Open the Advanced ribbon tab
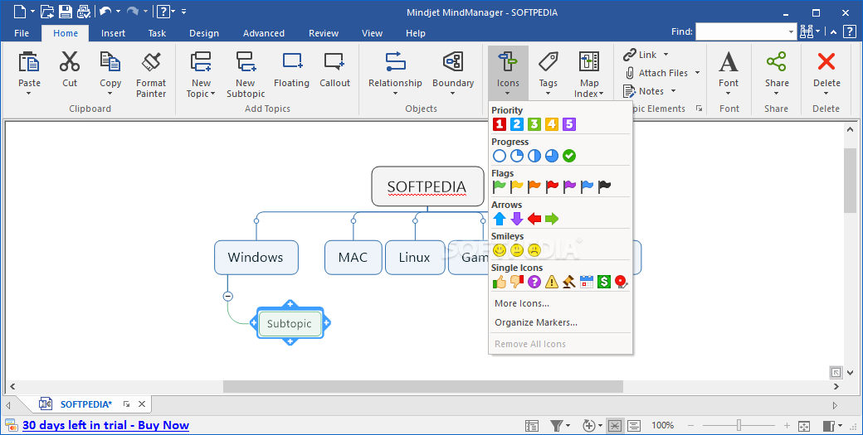 (264, 33)
